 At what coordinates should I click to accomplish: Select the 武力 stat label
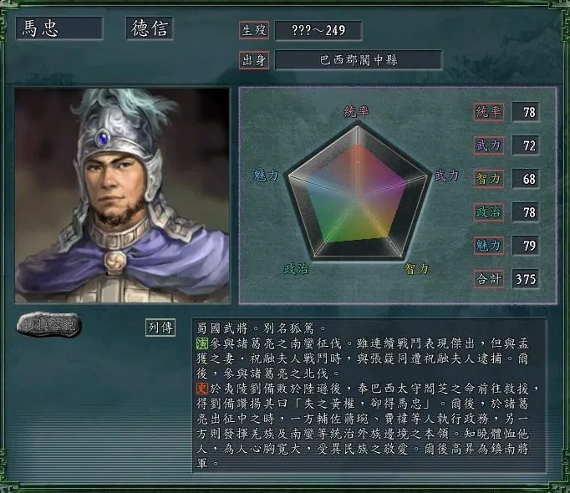click(489, 145)
